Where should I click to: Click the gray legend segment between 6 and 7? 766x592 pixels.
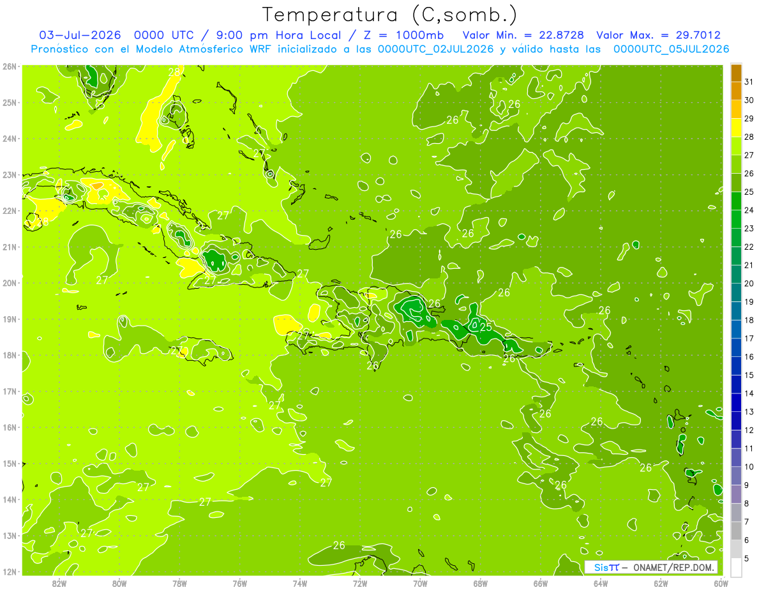[x=736, y=531]
